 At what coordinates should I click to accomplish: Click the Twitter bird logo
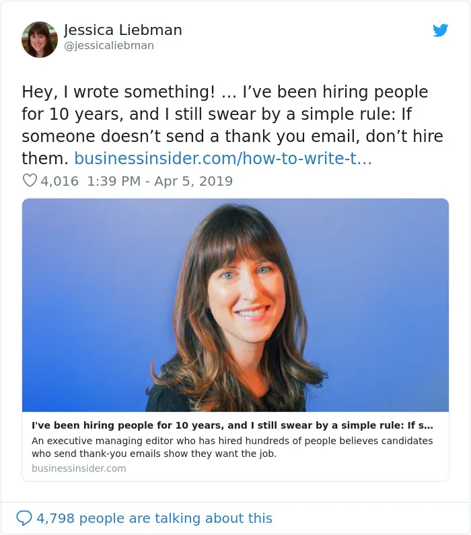click(x=440, y=30)
